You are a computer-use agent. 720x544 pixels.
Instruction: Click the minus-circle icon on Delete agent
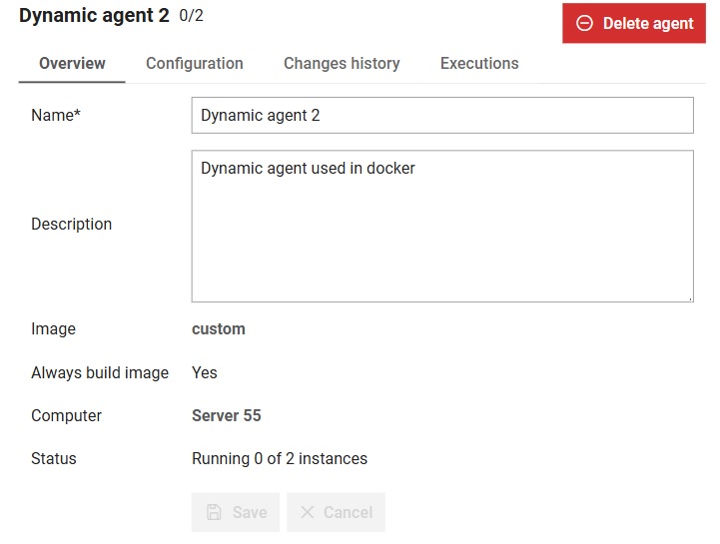tap(585, 24)
